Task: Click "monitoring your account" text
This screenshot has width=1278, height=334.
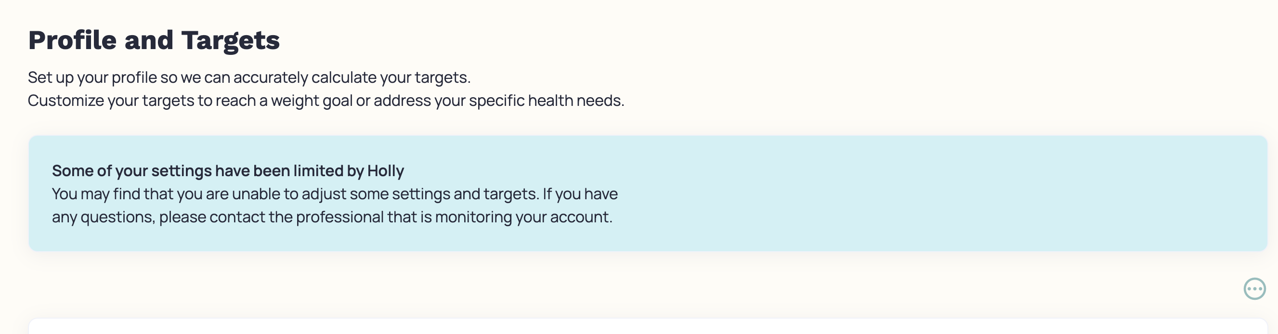Action: (x=523, y=217)
